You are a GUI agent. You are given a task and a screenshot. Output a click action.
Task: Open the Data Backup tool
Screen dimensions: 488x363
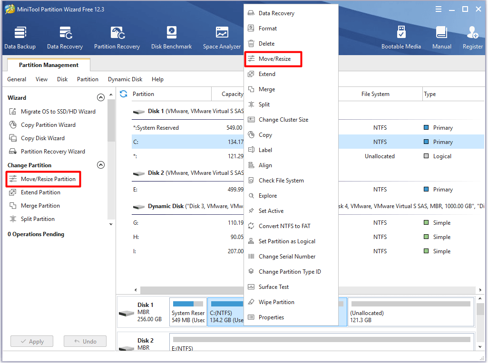click(x=20, y=38)
